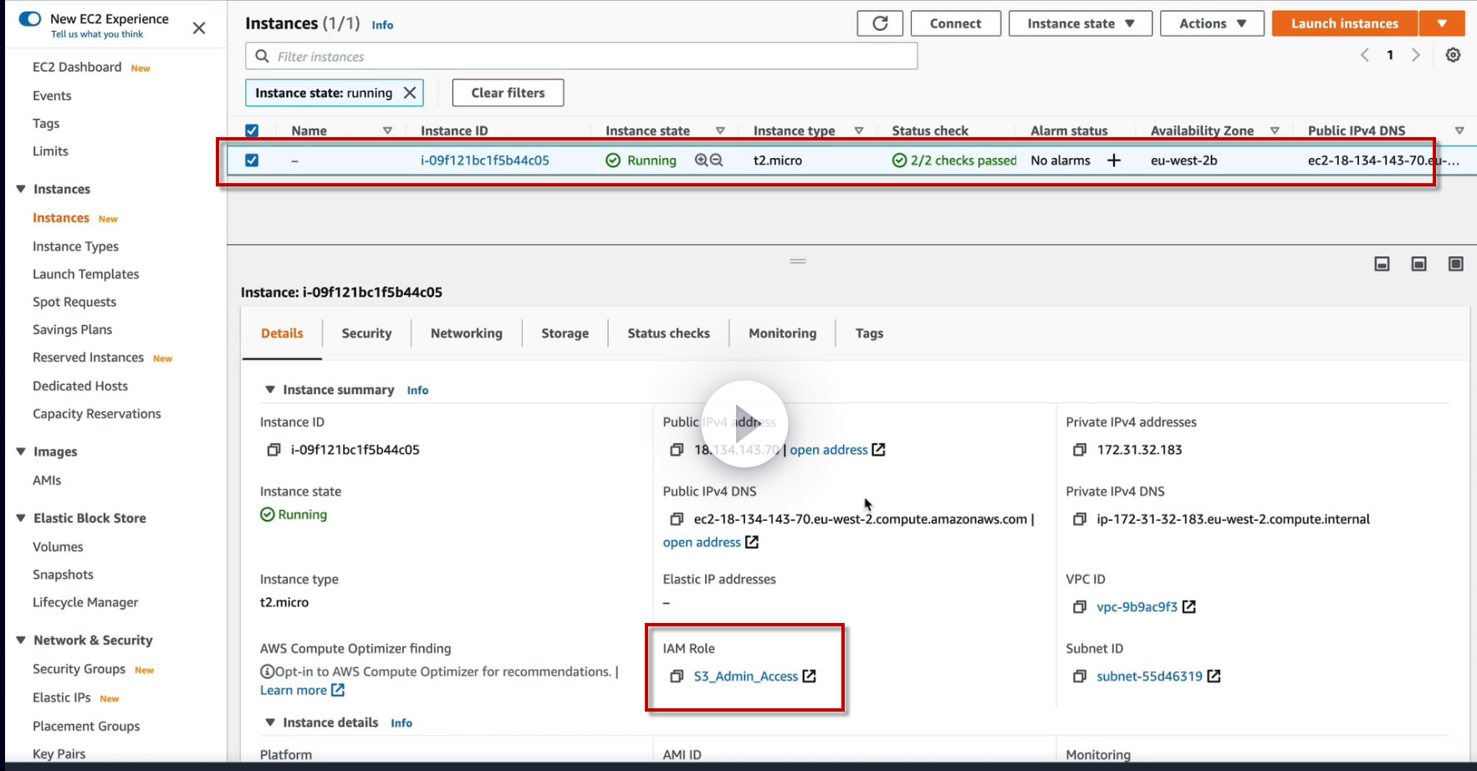The image size is (1477, 771).
Task: Go to previous page of instances
Action: pyautogui.click(x=1365, y=55)
